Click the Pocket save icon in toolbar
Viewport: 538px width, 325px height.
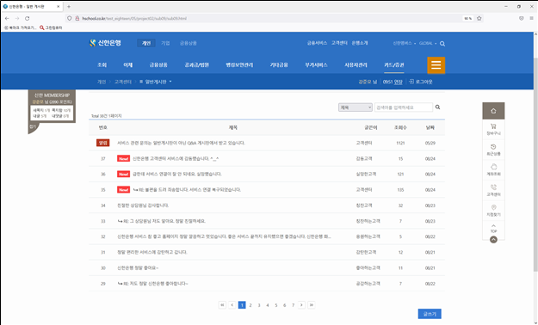pyautogui.click(x=521, y=18)
